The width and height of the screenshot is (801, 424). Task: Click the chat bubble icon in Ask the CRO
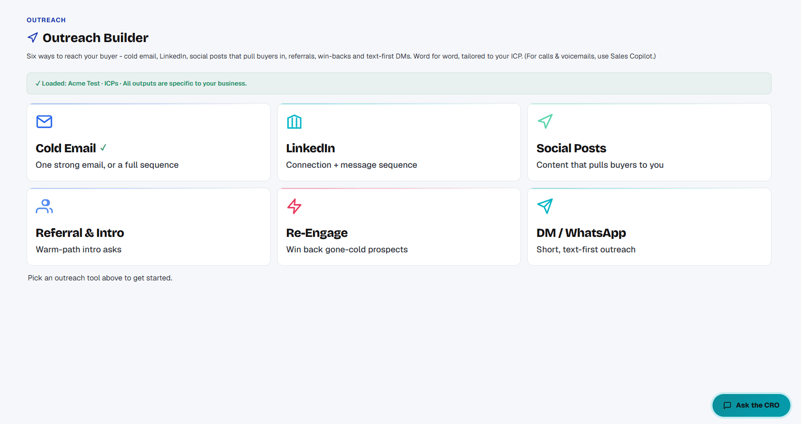click(x=727, y=406)
